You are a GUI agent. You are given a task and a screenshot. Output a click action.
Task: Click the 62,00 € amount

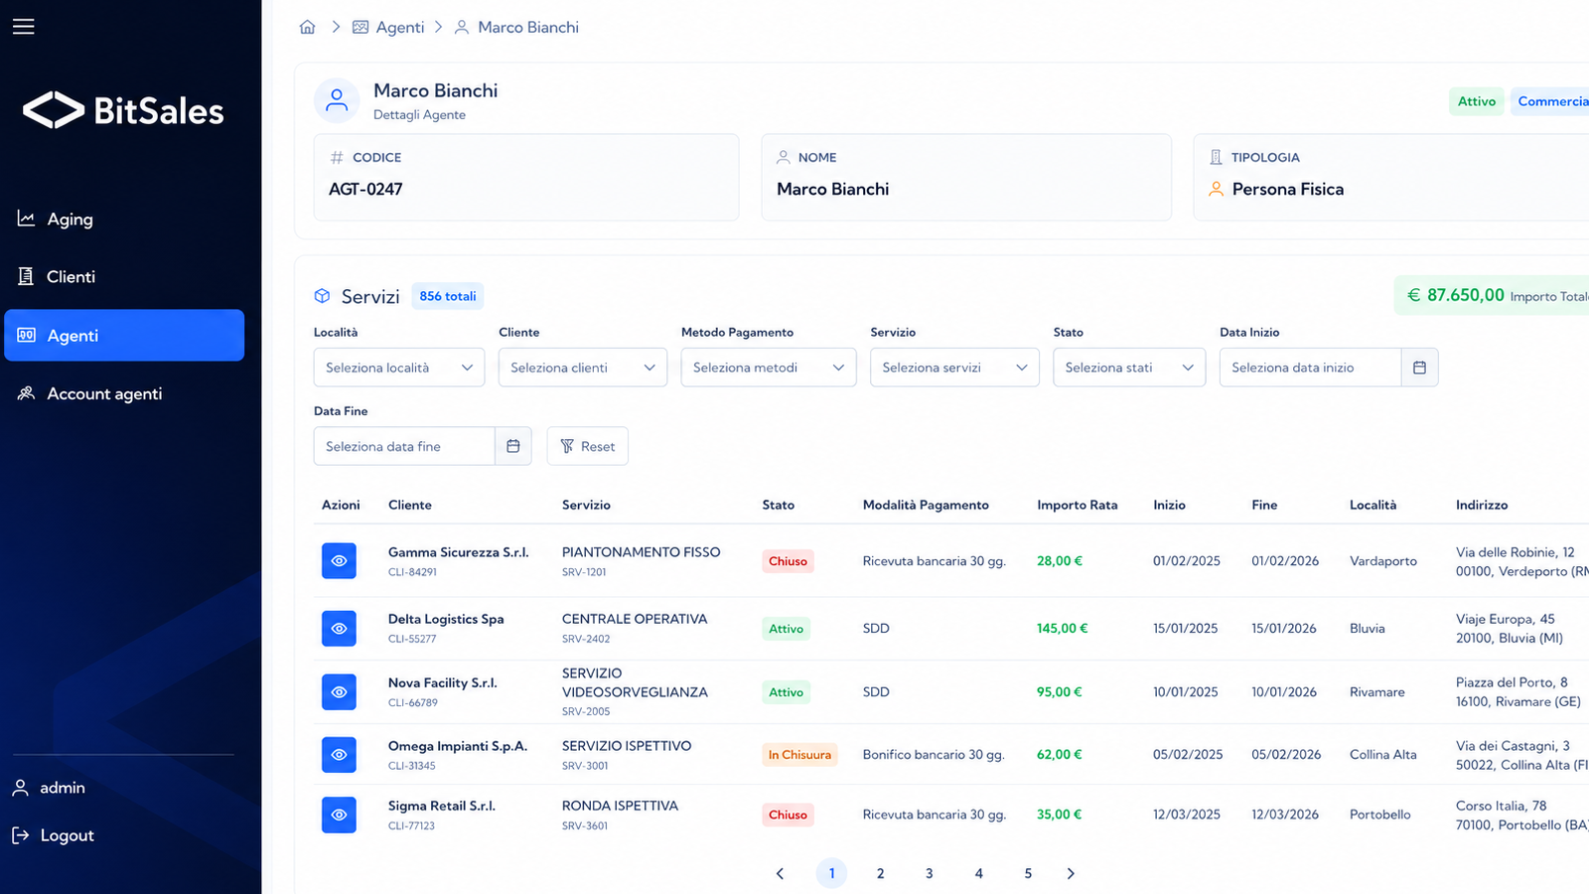[x=1060, y=754]
